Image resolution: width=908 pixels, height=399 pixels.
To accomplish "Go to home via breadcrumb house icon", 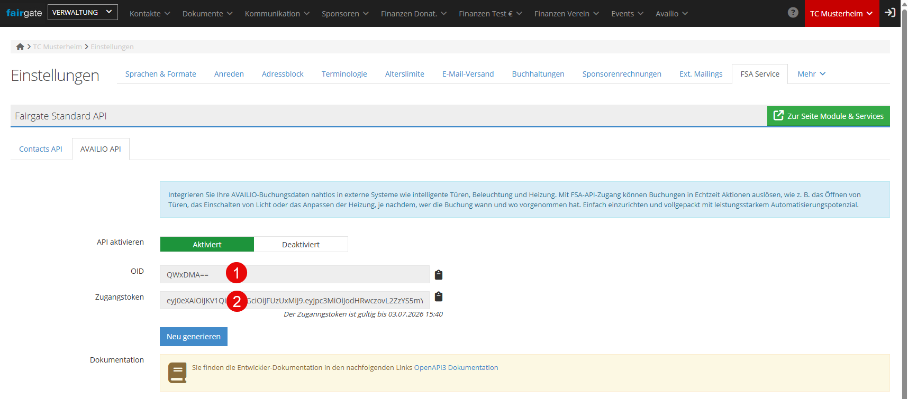I will pyautogui.click(x=20, y=47).
